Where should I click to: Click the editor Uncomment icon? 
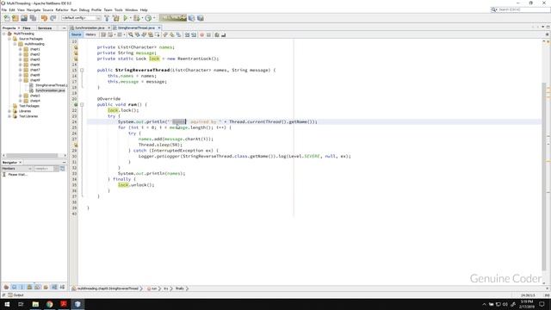[x=224, y=34]
